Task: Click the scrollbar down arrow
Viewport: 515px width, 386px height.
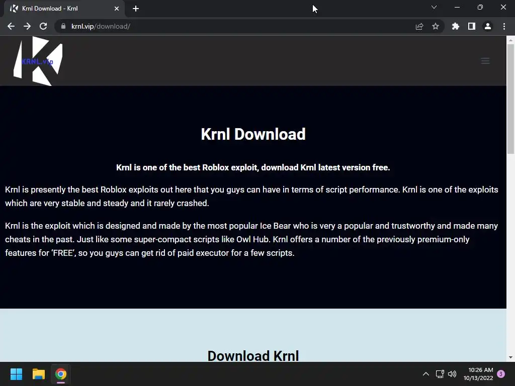Action: [x=510, y=357]
